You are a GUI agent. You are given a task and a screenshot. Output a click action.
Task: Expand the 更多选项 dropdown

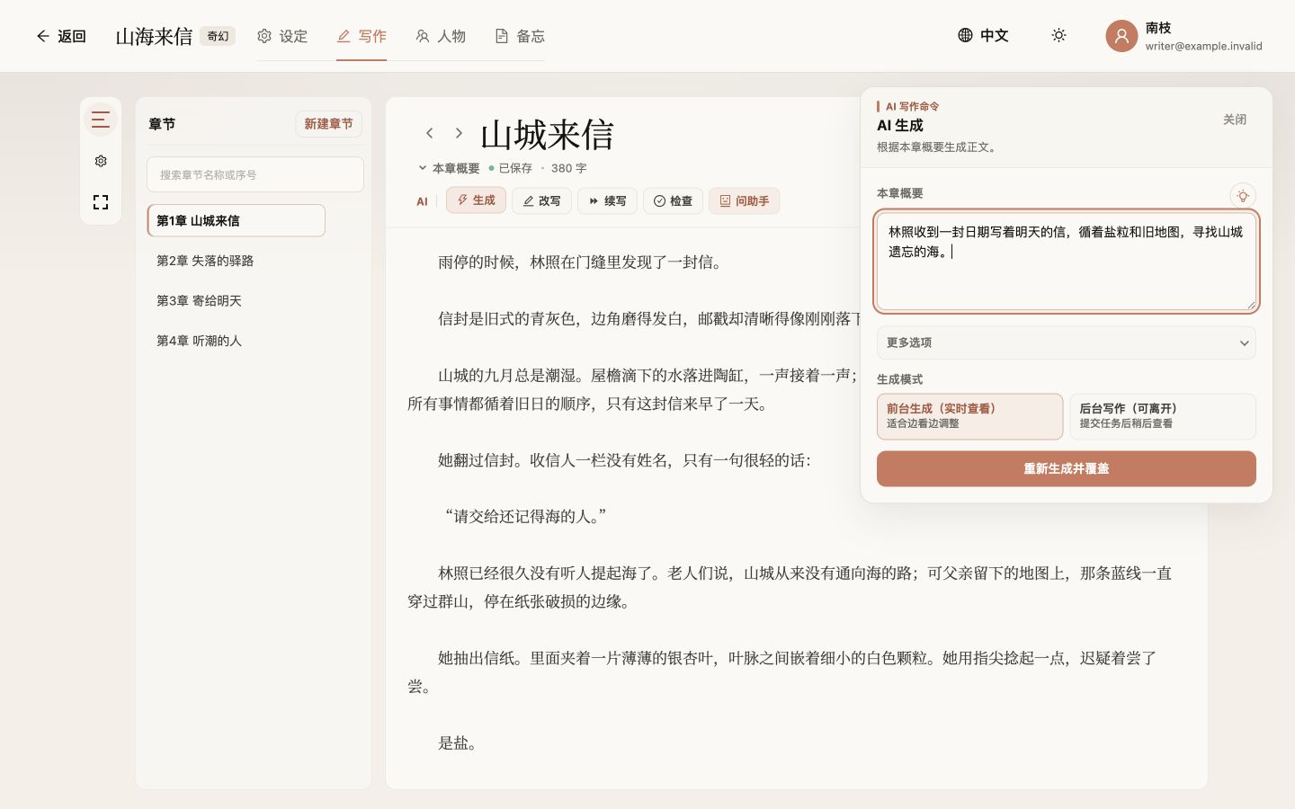(x=1067, y=342)
